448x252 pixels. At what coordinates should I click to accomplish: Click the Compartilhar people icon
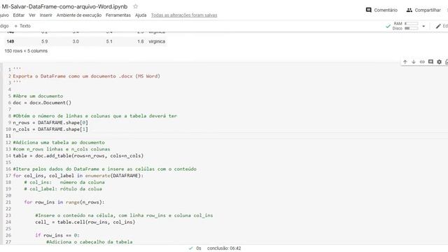tap(409, 10)
